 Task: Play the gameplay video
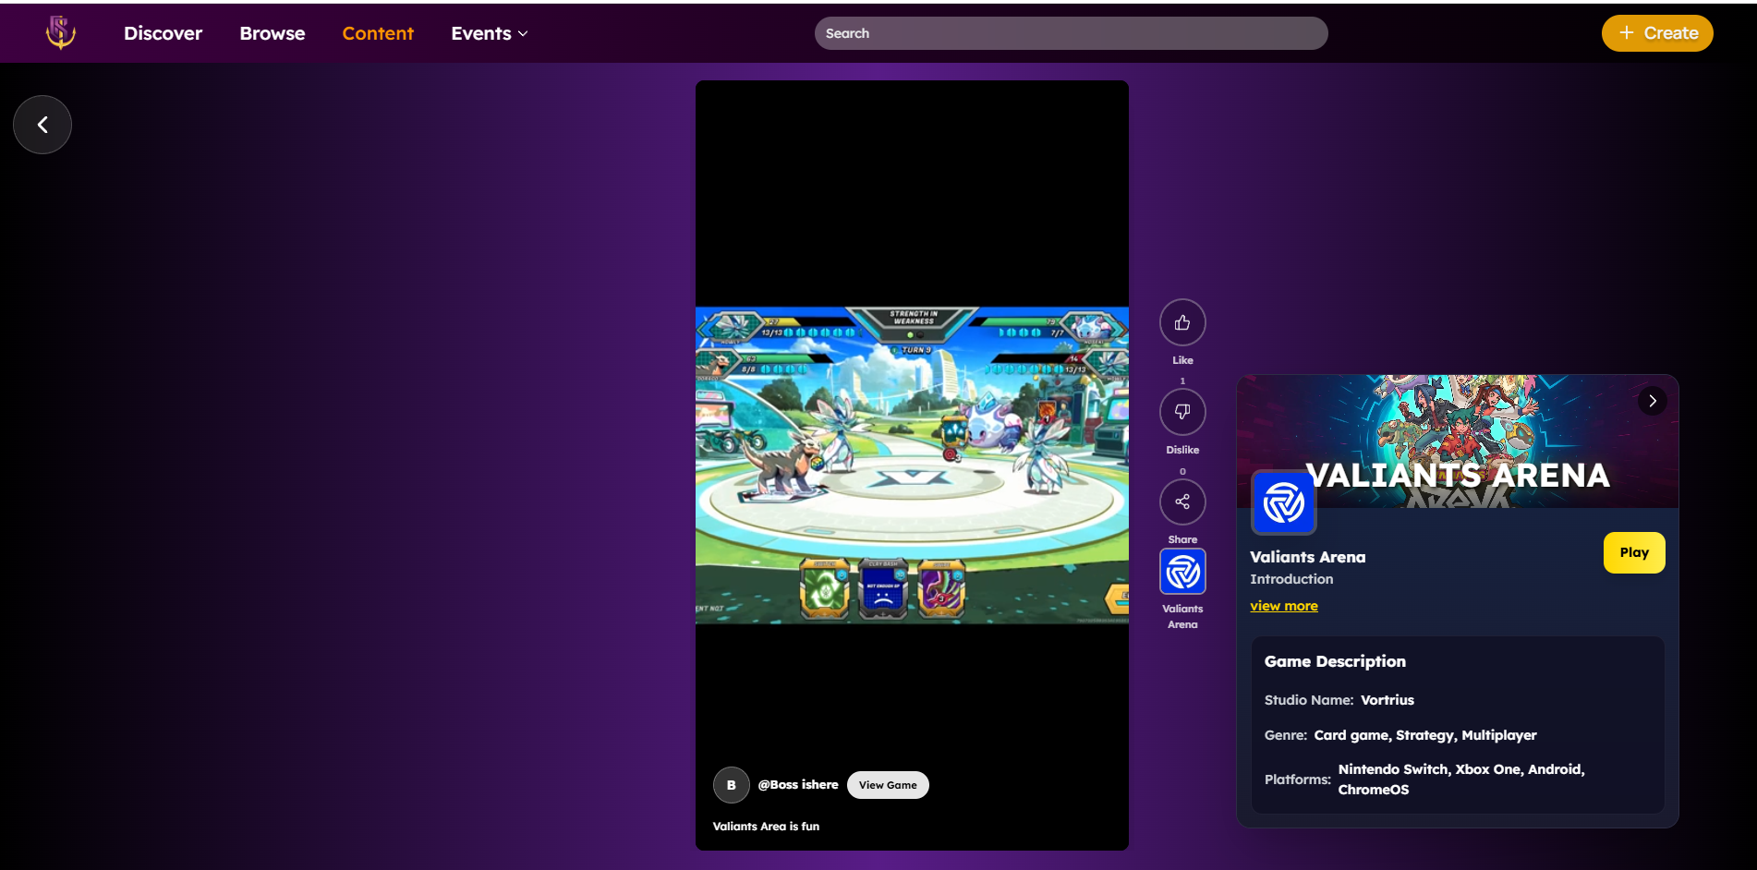point(912,465)
